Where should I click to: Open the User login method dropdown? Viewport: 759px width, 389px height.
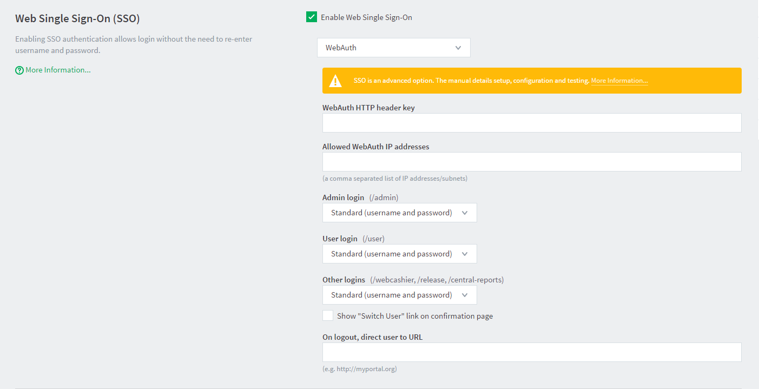(x=399, y=254)
